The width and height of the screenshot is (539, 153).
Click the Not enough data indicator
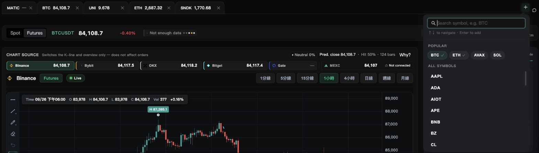[x=171, y=33]
